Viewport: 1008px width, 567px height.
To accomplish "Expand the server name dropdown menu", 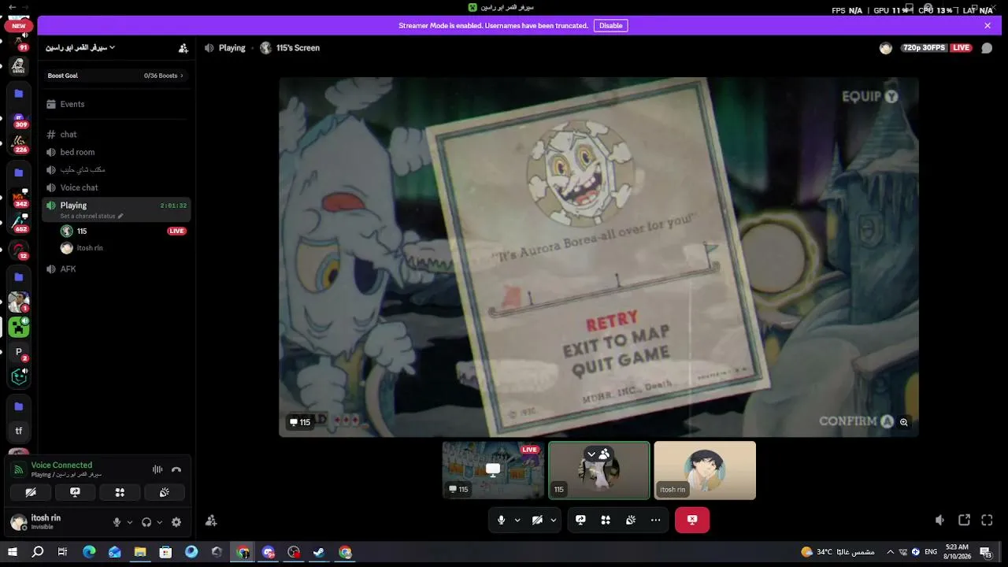I will (112, 47).
